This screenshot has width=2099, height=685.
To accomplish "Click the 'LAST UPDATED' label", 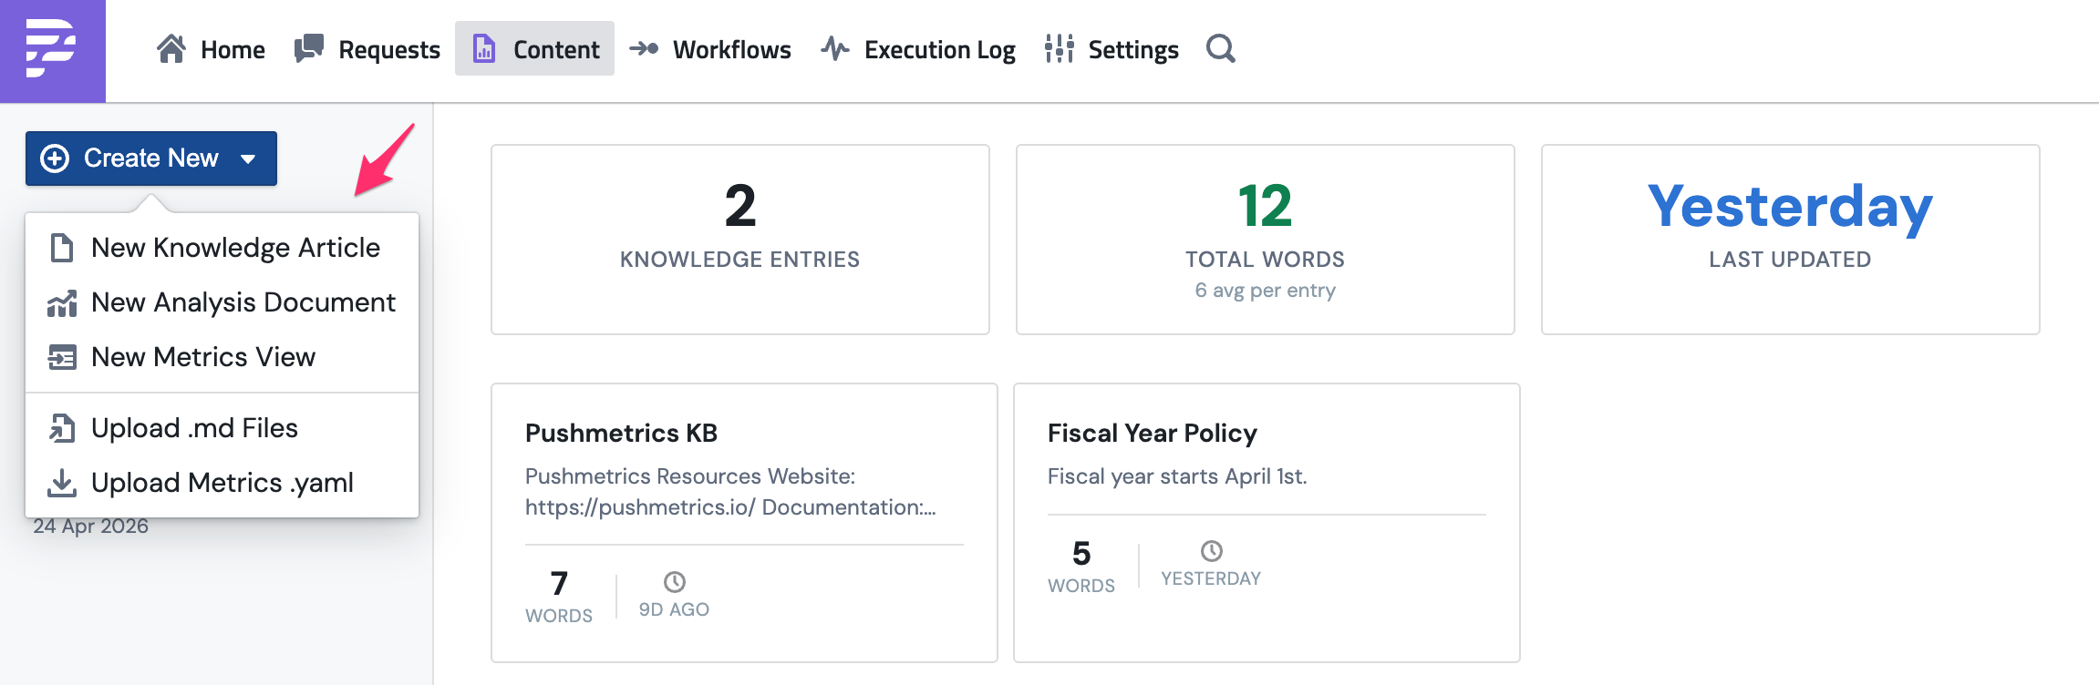I will point(1790,260).
